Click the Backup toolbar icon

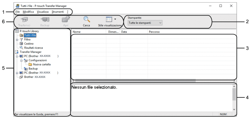coord(45,20)
